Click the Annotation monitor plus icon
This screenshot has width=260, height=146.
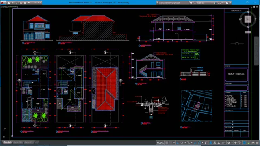coord(235,142)
